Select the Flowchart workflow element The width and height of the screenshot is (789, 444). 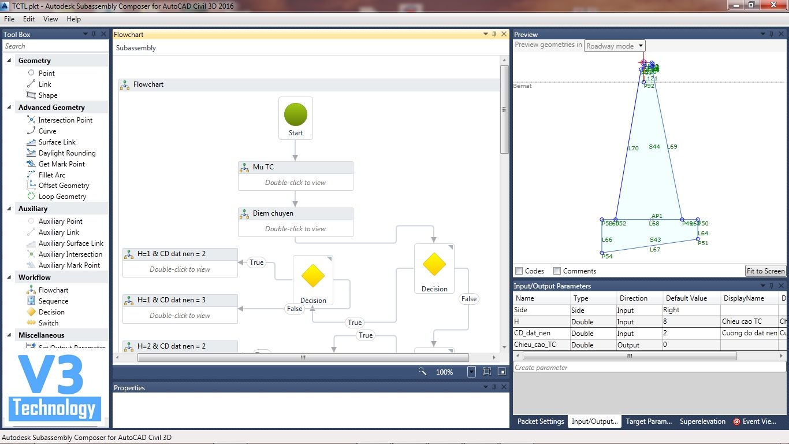[x=53, y=290]
